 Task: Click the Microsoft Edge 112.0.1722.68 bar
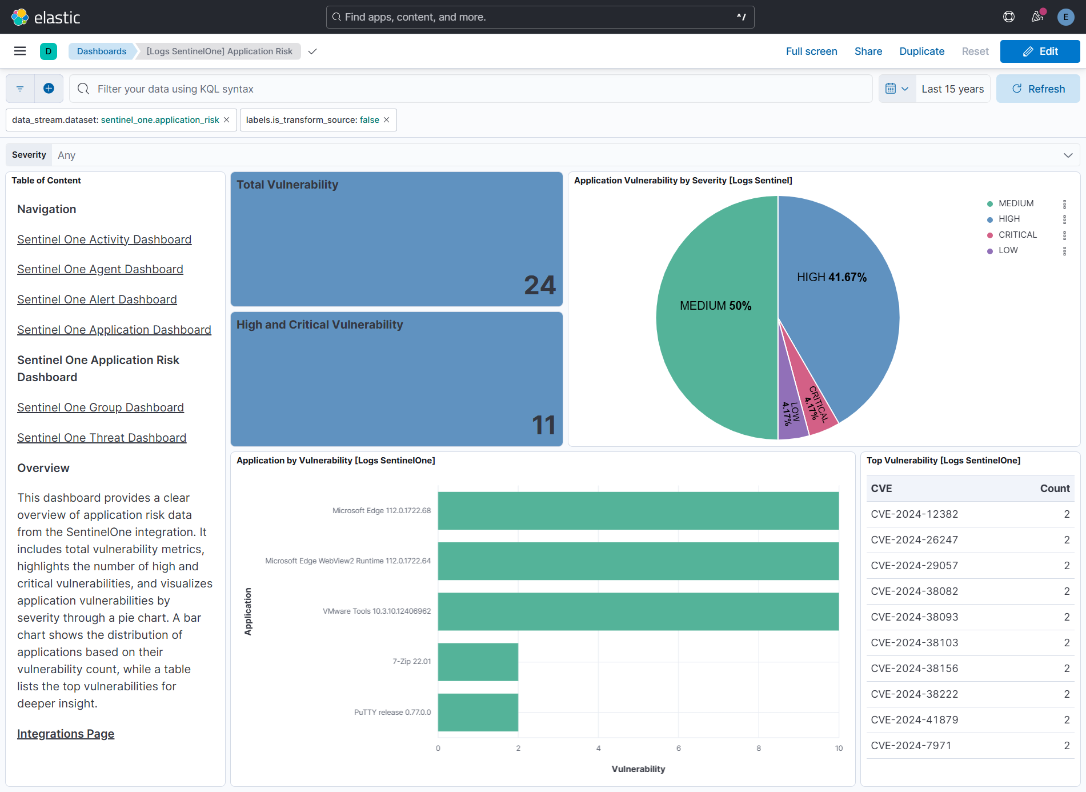tap(638, 511)
